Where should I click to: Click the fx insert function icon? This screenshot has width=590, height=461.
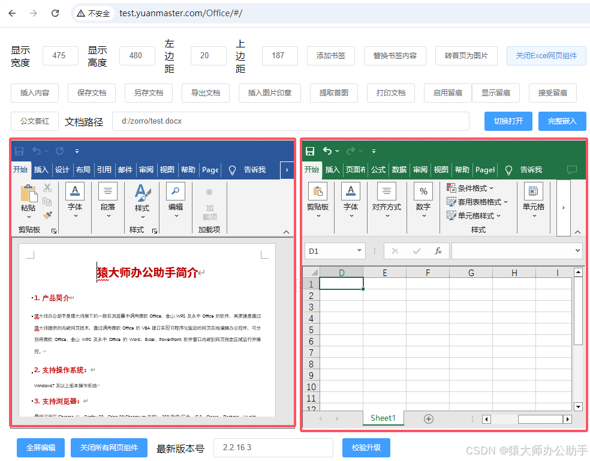pyautogui.click(x=438, y=251)
